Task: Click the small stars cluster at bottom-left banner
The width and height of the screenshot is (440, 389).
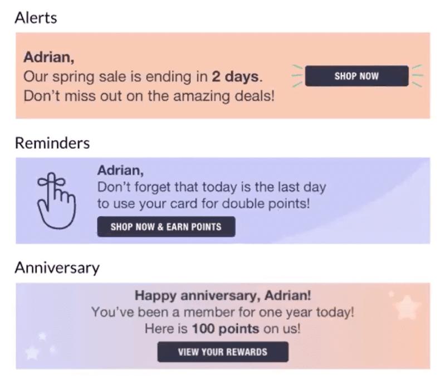Action: 40,346
